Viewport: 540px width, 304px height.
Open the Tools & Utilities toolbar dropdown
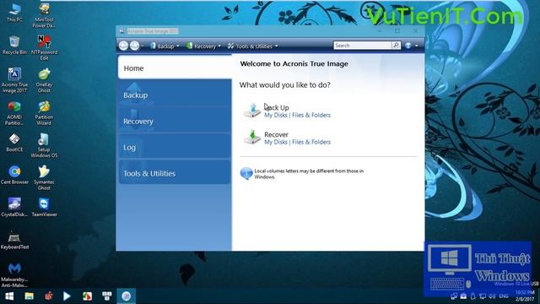click(252, 46)
